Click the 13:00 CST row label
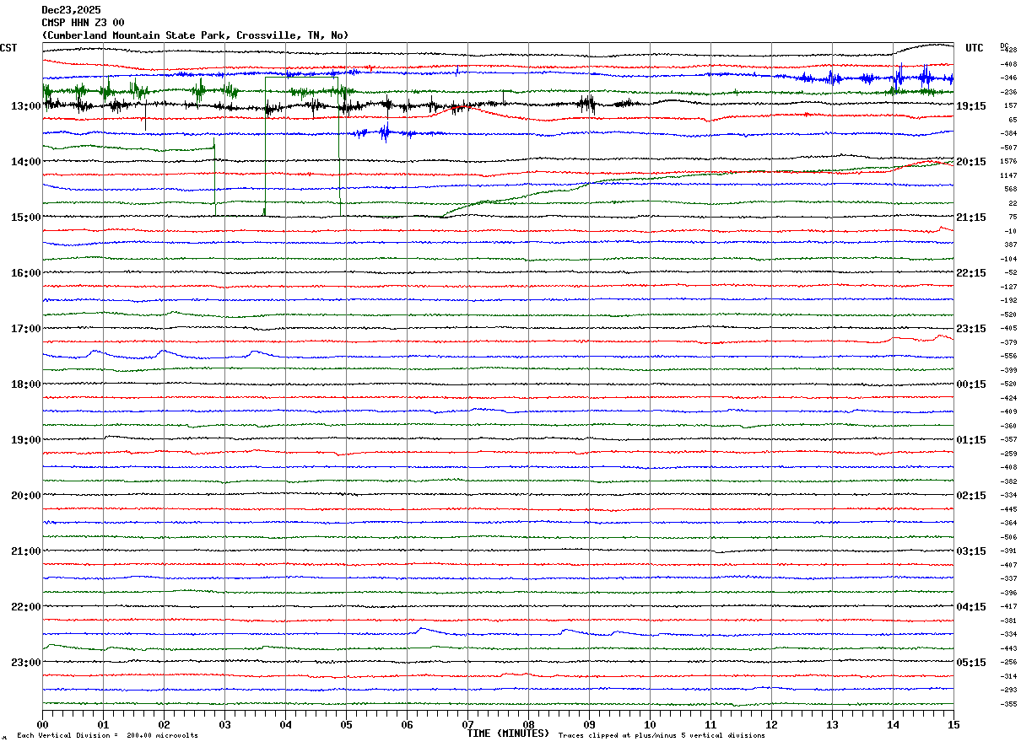 [x=26, y=106]
